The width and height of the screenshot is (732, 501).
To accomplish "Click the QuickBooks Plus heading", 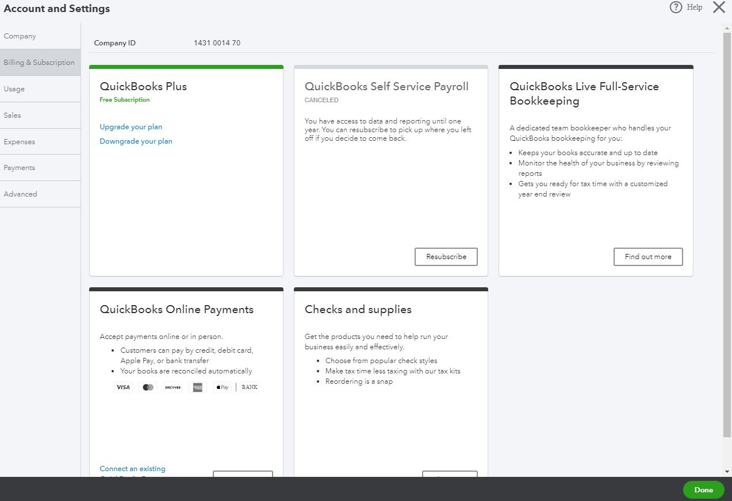I will coord(143,87).
